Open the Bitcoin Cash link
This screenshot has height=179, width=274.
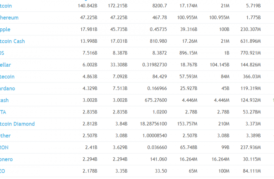coord(12,41)
